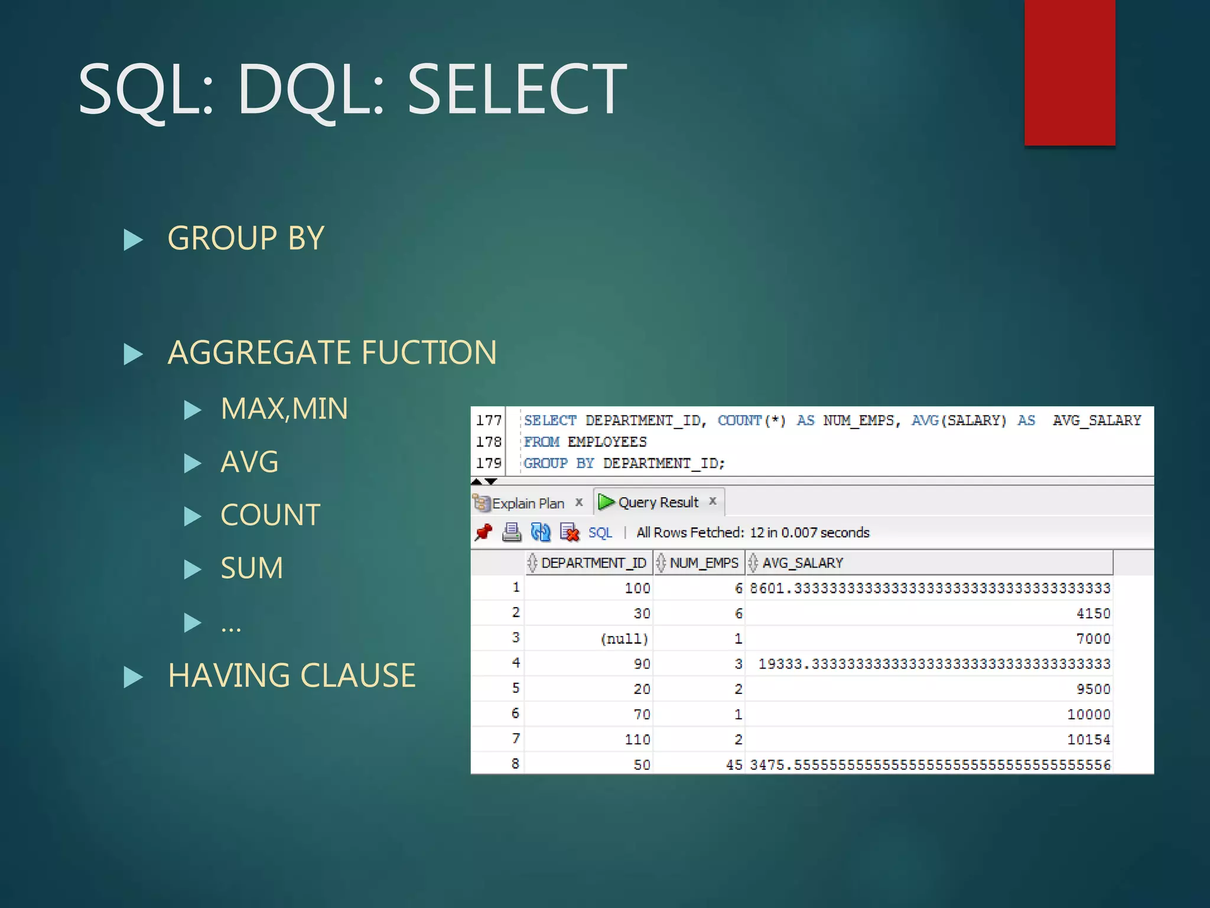Click the up arrow on the pane splitter
The width and height of the screenshot is (1210, 908).
coord(477,482)
